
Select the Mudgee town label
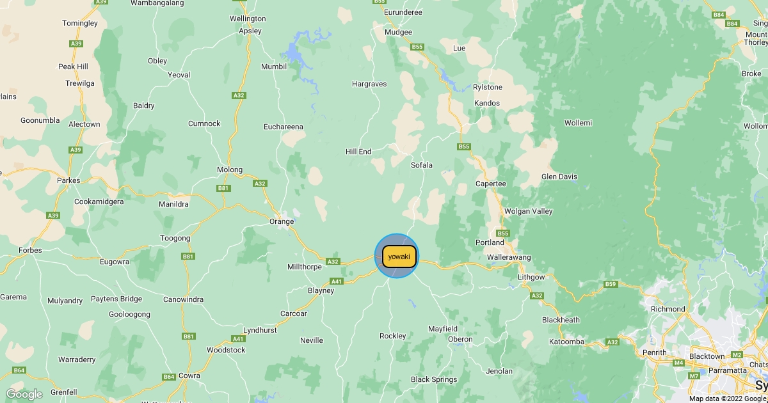[399, 32]
